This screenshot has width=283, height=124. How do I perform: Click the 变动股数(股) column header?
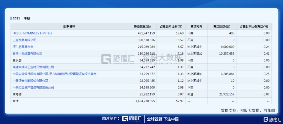pos(222,26)
